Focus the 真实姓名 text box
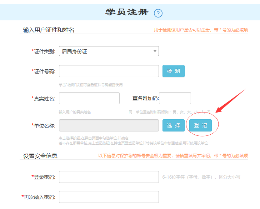The image size is (260, 209). pos(89,98)
